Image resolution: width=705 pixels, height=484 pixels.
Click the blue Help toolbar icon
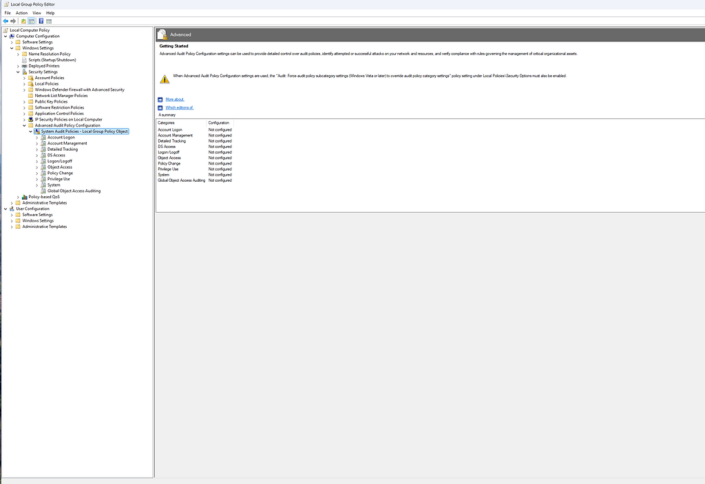click(41, 21)
